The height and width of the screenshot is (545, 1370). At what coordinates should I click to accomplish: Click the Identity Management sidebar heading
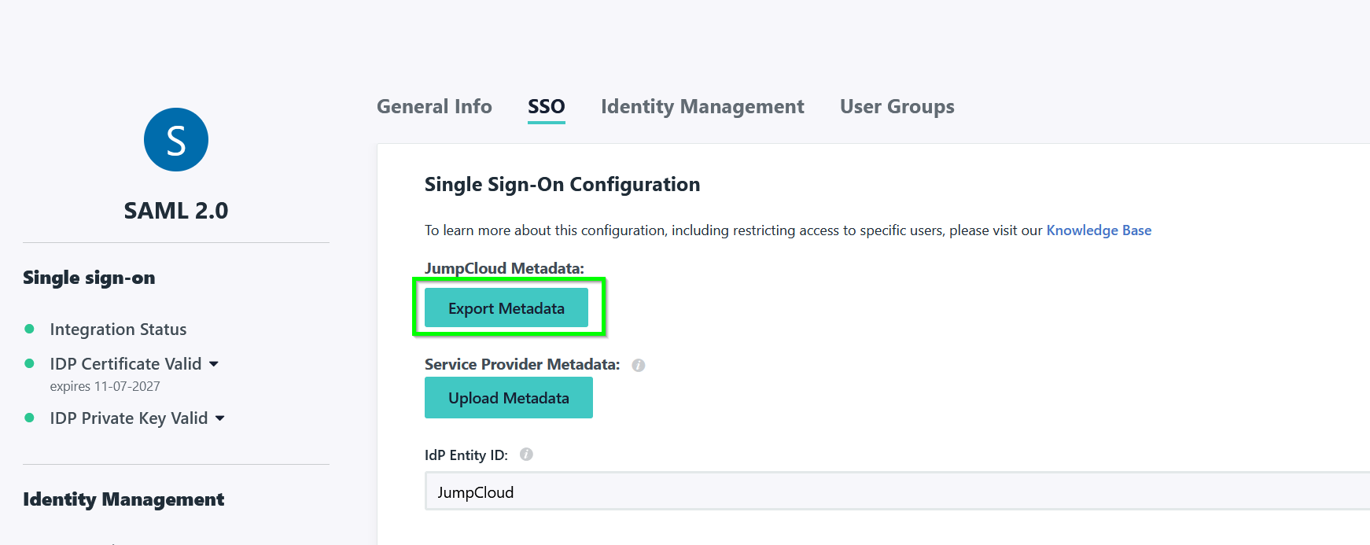tap(123, 499)
